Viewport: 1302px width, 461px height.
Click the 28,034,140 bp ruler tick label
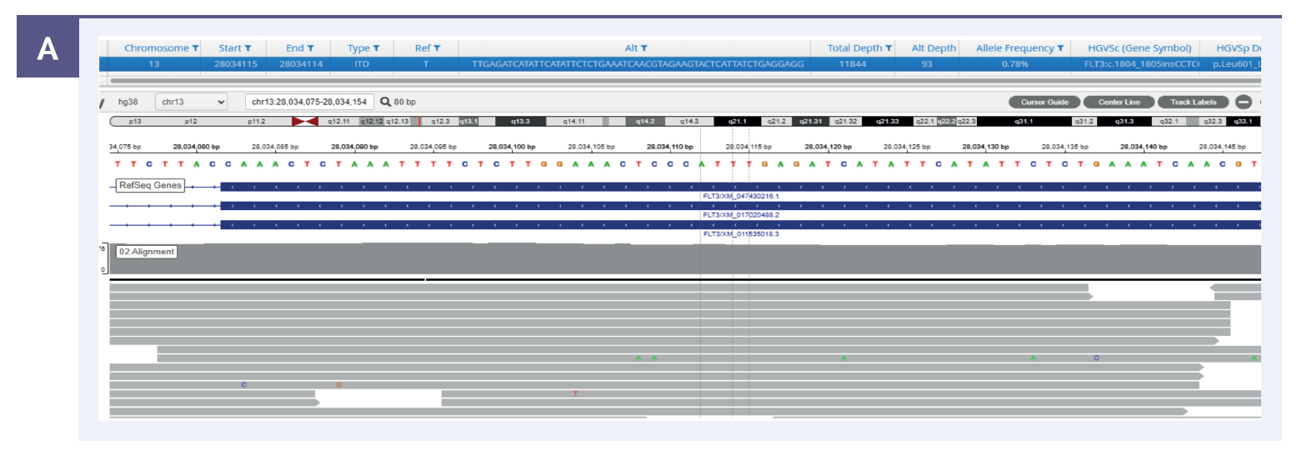pos(1144,147)
